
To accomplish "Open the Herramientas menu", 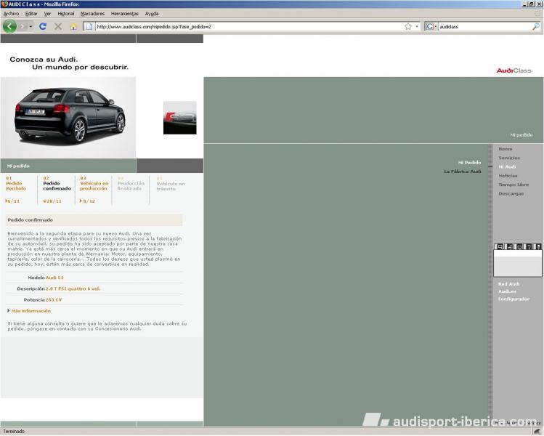I will tap(124, 14).
